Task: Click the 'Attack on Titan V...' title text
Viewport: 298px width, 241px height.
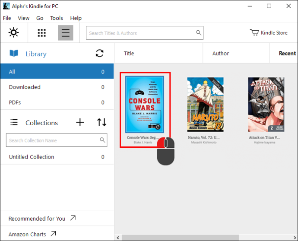Action: point(265,137)
